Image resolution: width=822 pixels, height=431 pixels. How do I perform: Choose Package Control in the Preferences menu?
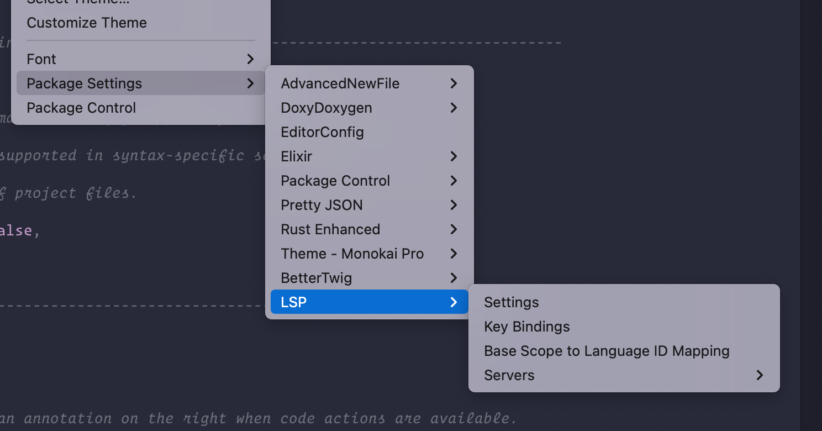tap(141, 108)
